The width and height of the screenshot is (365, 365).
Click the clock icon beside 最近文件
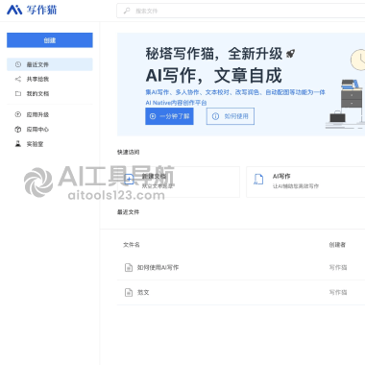18,64
